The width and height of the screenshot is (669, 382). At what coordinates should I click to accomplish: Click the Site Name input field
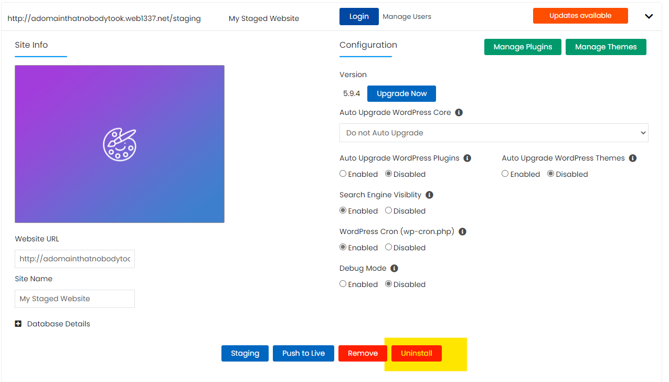click(75, 299)
